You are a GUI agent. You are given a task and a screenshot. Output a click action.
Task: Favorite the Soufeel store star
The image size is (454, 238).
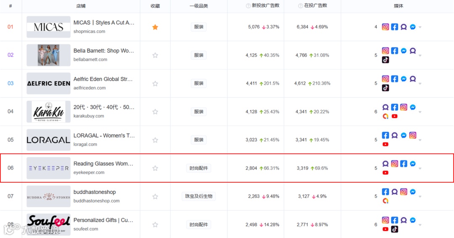tap(155, 225)
